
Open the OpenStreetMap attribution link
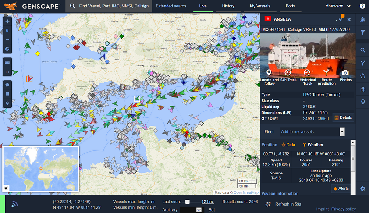point(246,192)
